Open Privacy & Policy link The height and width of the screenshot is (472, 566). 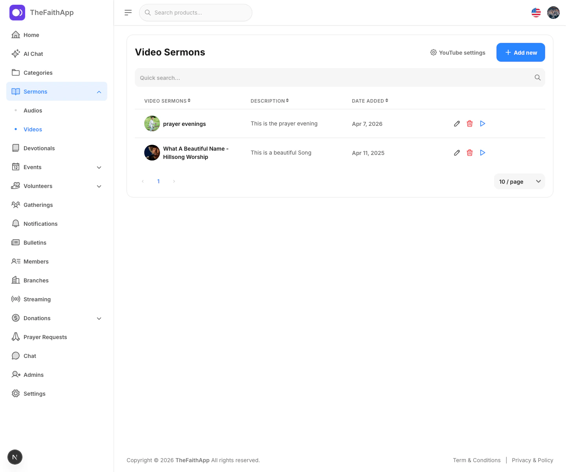click(533, 460)
